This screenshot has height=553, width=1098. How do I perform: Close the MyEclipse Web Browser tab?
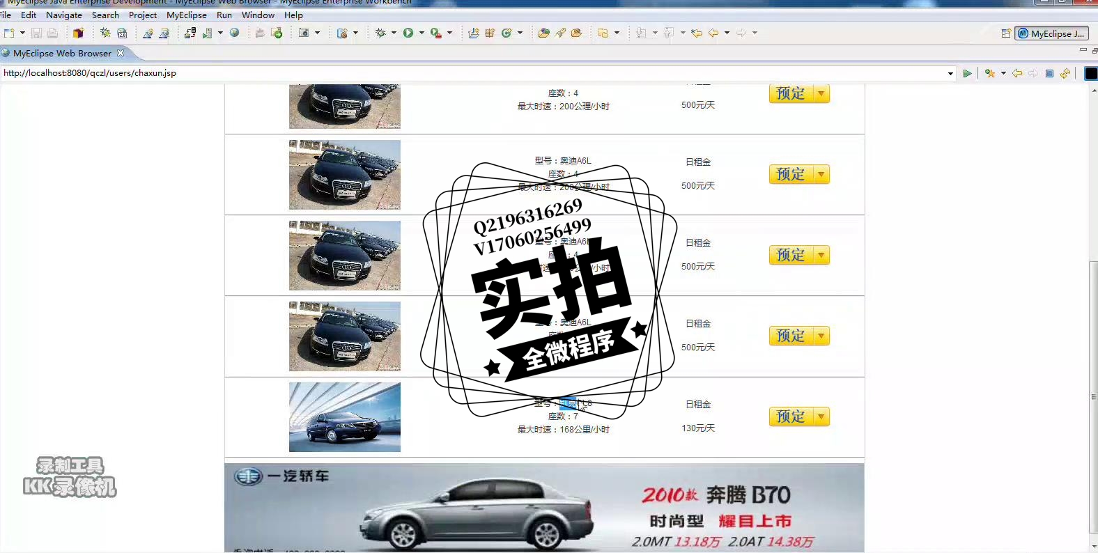(121, 53)
